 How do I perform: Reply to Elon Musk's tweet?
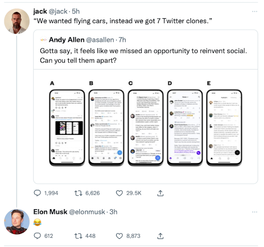(37, 236)
